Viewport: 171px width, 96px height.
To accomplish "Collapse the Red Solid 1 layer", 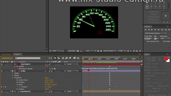I will coord(10,64).
